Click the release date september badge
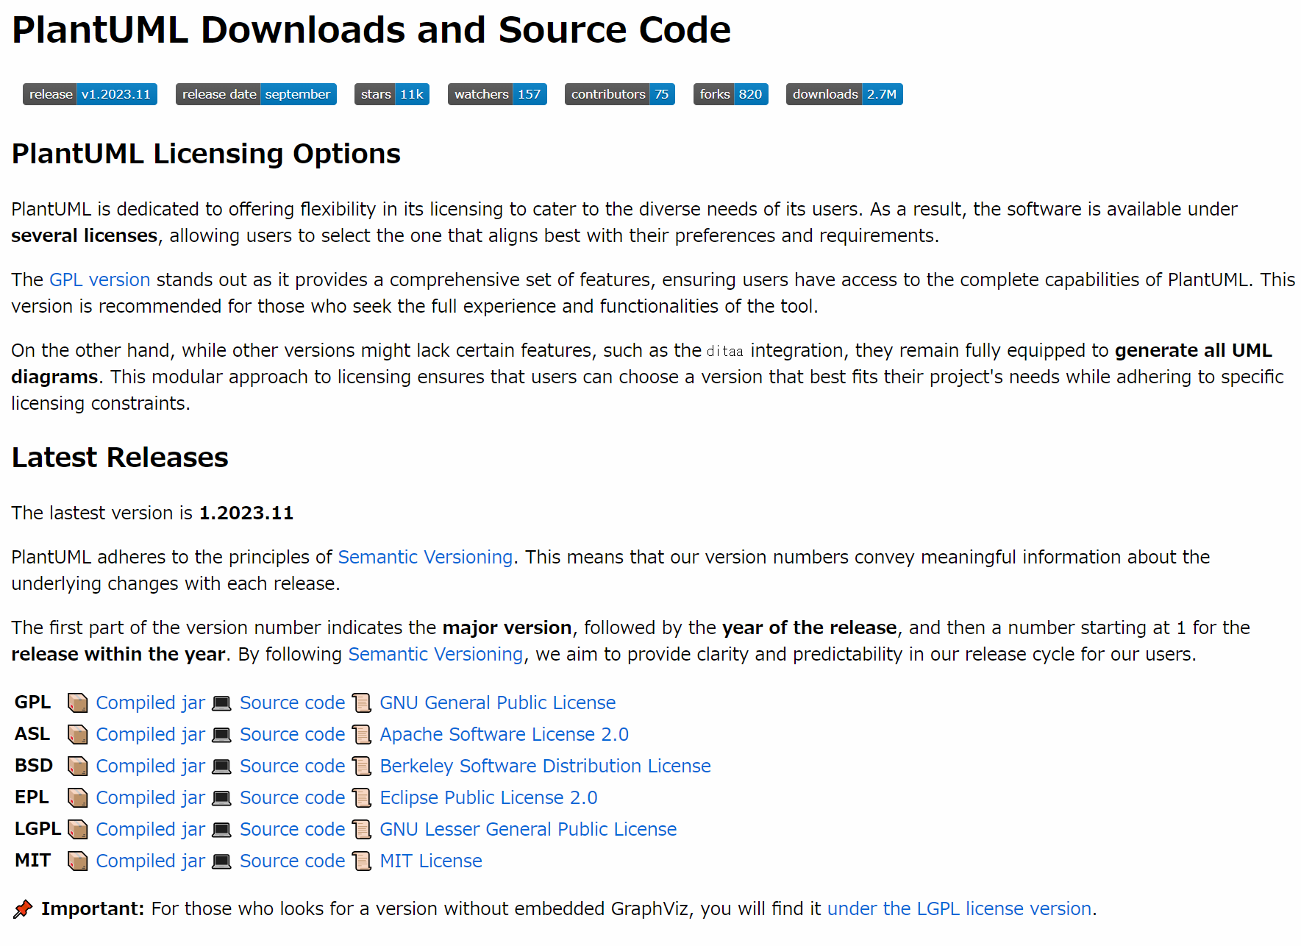This screenshot has width=1301, height=946. pyautogui.click(x=256, y=94)
